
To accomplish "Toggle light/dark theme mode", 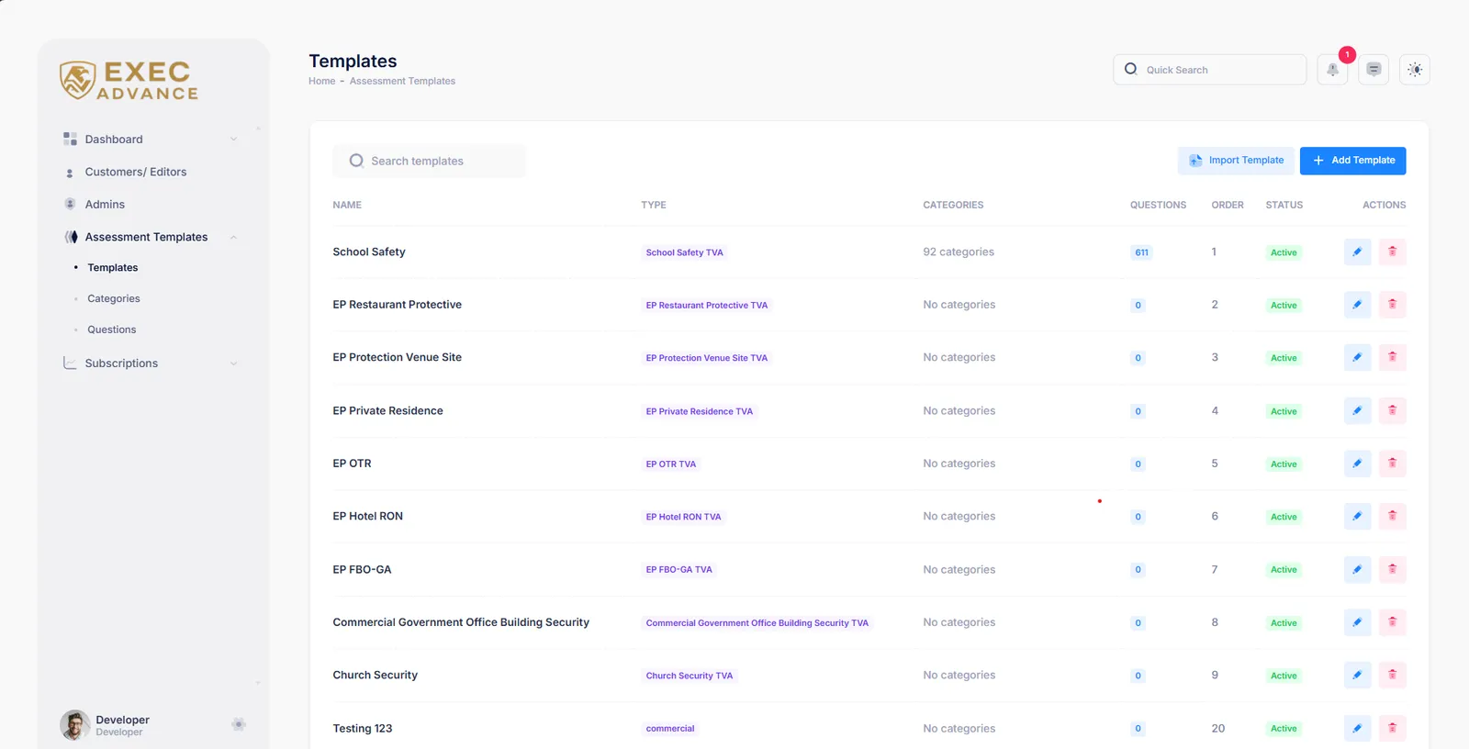I will (x=1415, y=70).
